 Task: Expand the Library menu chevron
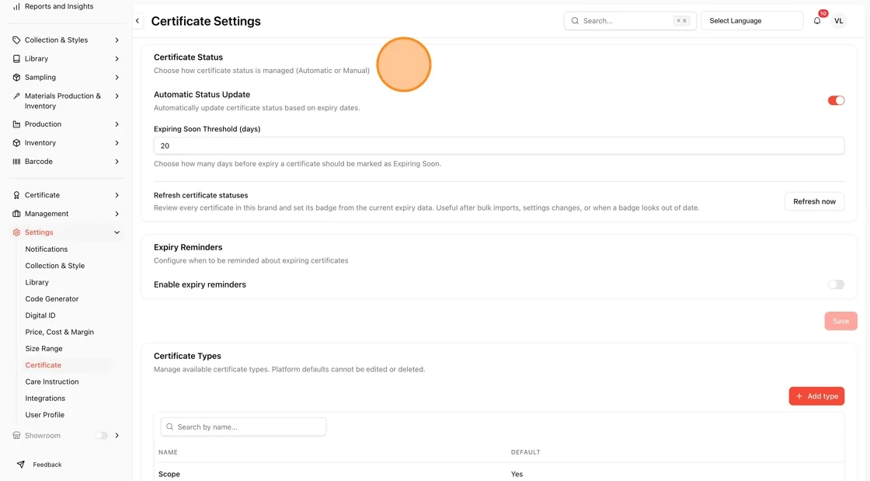(x=117, y=59)
